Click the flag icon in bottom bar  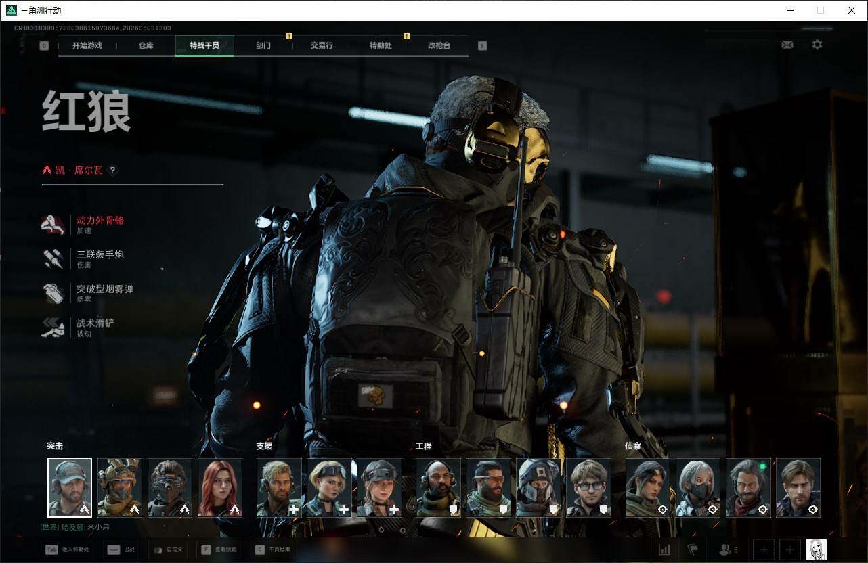click(x=692, y=549)
